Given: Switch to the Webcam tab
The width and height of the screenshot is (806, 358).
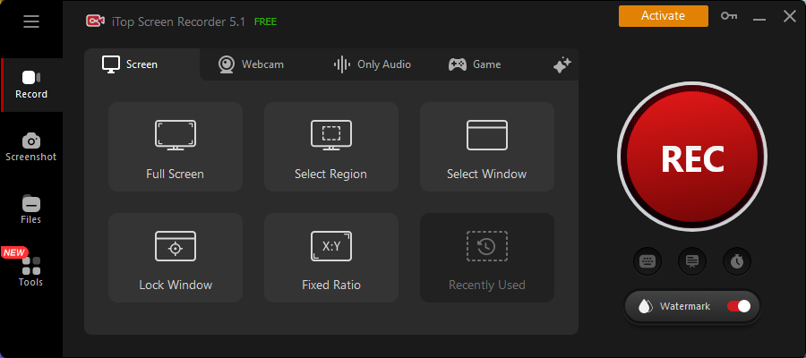Looking at the screenshot, I should click(251, 64).
